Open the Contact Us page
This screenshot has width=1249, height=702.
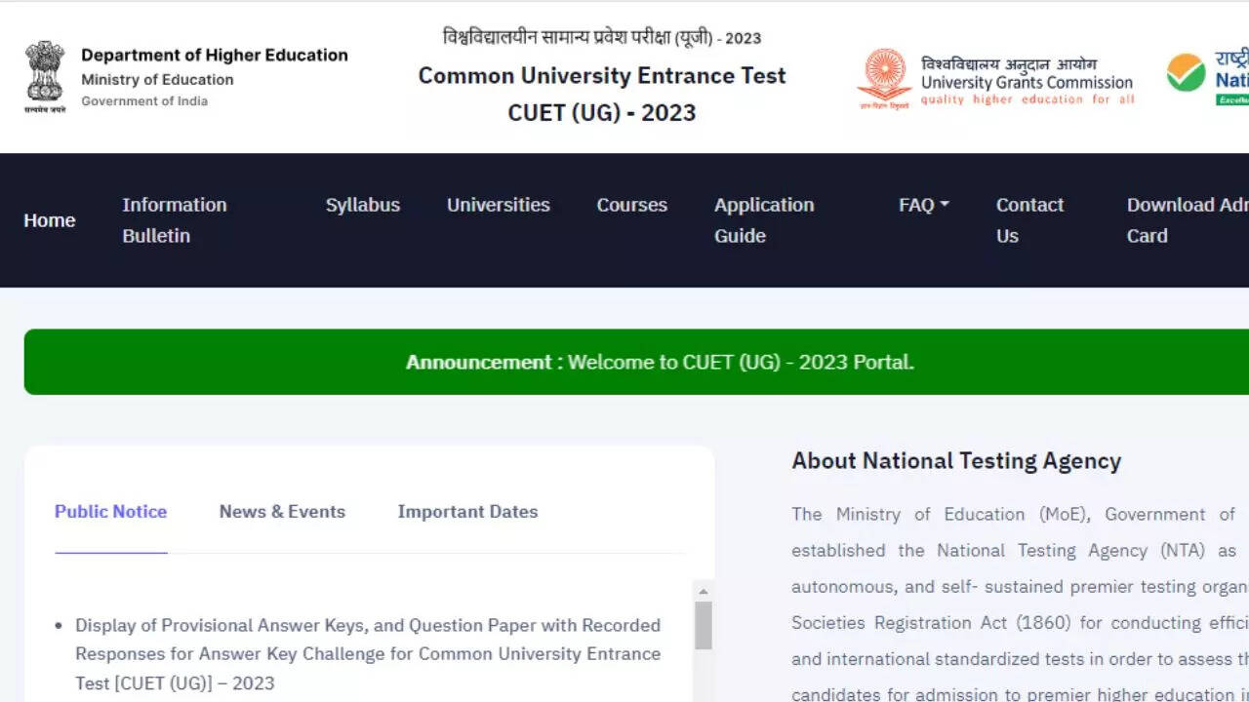pyautogui.click(x=1029, y=220)
